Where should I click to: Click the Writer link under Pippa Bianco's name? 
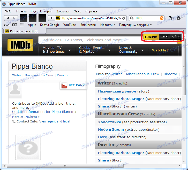(x=17, y=75)
